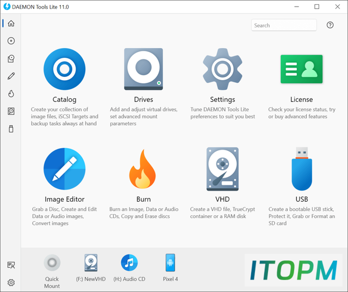Open the License sidebar icon at bottom
This screenshot has width=348, height=292.
(11, 265)
